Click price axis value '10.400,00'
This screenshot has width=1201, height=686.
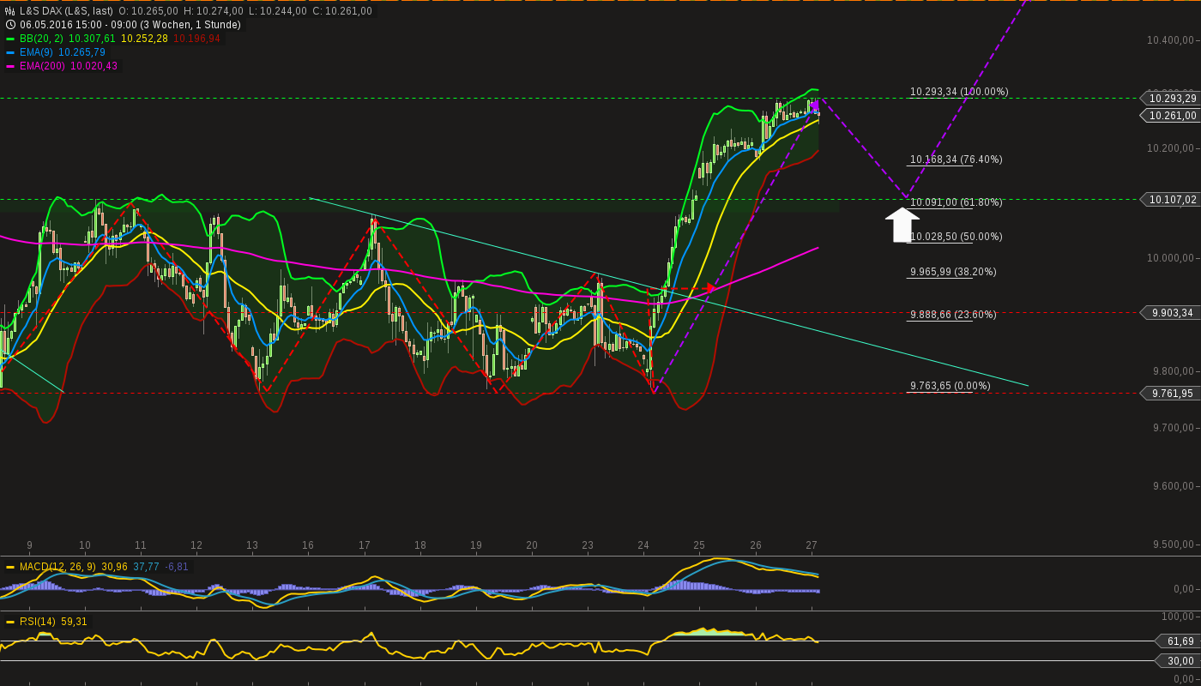1171,40
